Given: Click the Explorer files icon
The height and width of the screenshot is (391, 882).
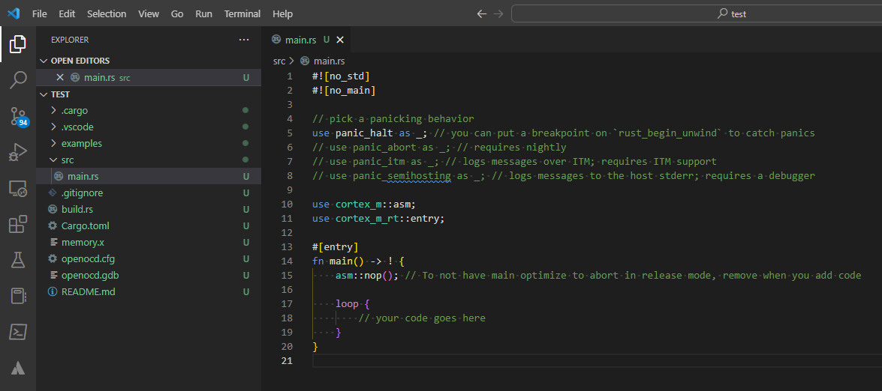Looking at the screenshot, I should pos(18,44).
